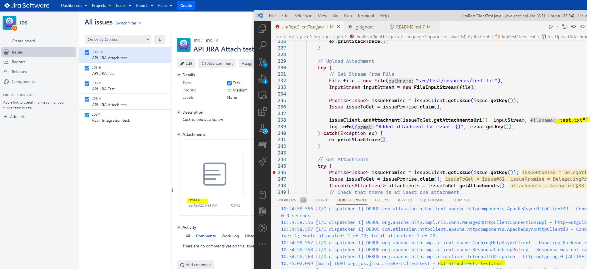Open FM icon in VS Code activity bar

[x=262, y=211]
